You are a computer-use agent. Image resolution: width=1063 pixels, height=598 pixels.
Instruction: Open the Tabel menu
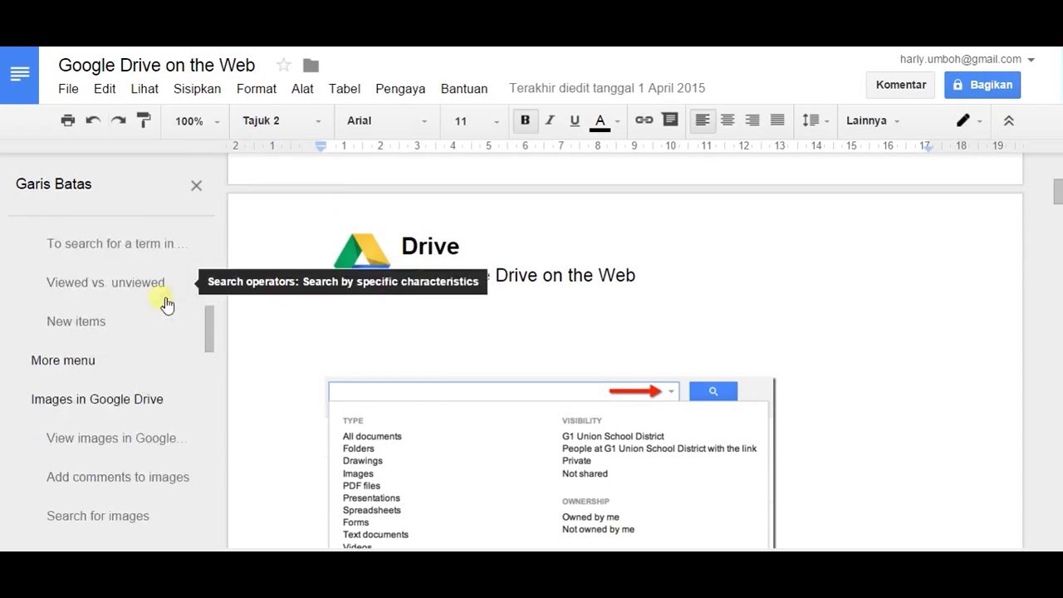tap(345, 89)
